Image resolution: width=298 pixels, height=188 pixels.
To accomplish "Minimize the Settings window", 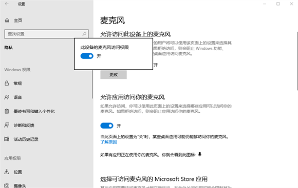I will click(265, 4).
